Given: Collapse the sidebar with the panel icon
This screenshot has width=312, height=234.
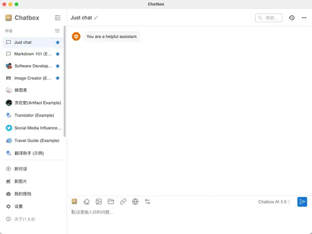Looking at the screenshot, I should click(x=58, y=18).
